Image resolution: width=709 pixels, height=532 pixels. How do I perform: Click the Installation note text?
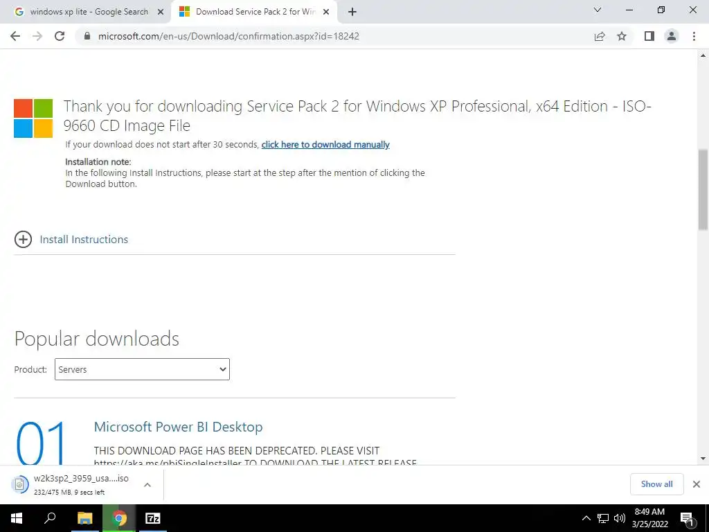pos(98,161)
